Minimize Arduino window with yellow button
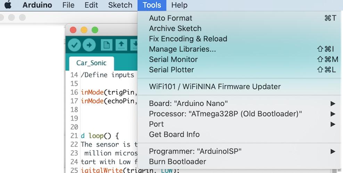Viewport: 343px width, 173px height. (84, 30)
